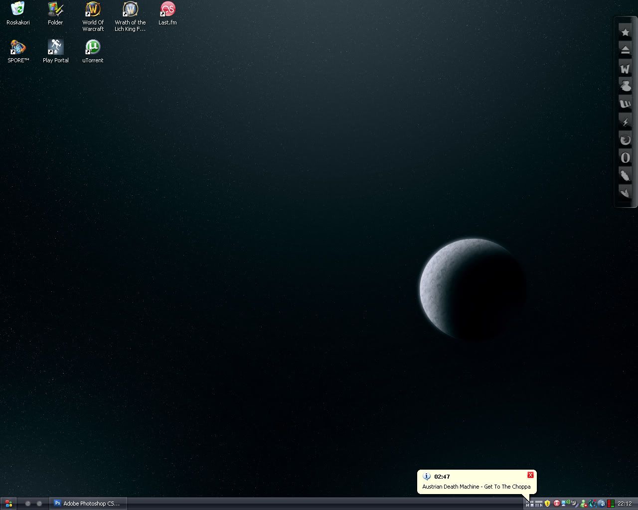The width and height of the screenshot is (638, 510).
Task: Click the uTorrent desktop icon
Action: tap(93, 47)
